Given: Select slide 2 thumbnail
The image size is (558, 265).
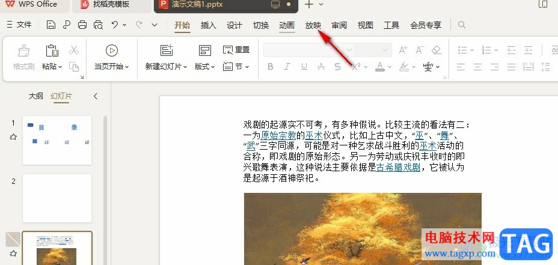Looking at the screenshot, I should [x=57, y=198].
